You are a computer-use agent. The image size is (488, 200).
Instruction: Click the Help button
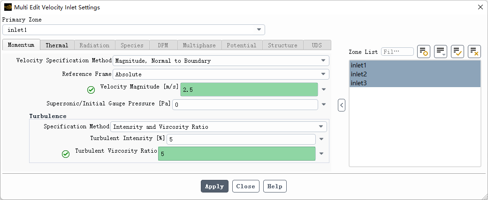(274, 186)
